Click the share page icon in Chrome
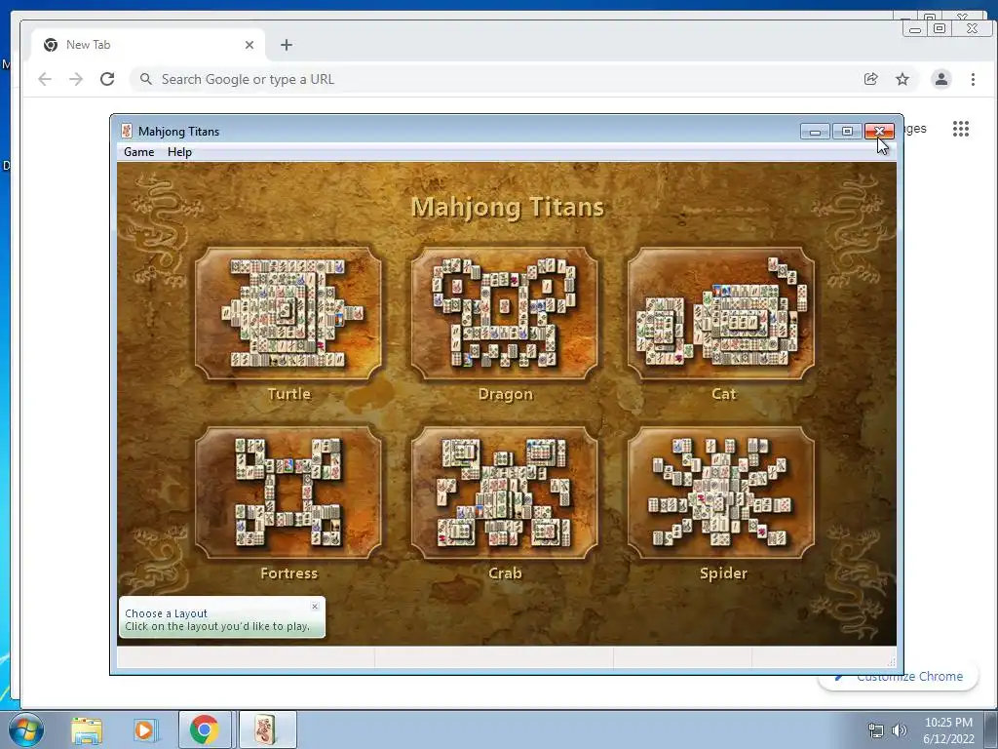 870,79
